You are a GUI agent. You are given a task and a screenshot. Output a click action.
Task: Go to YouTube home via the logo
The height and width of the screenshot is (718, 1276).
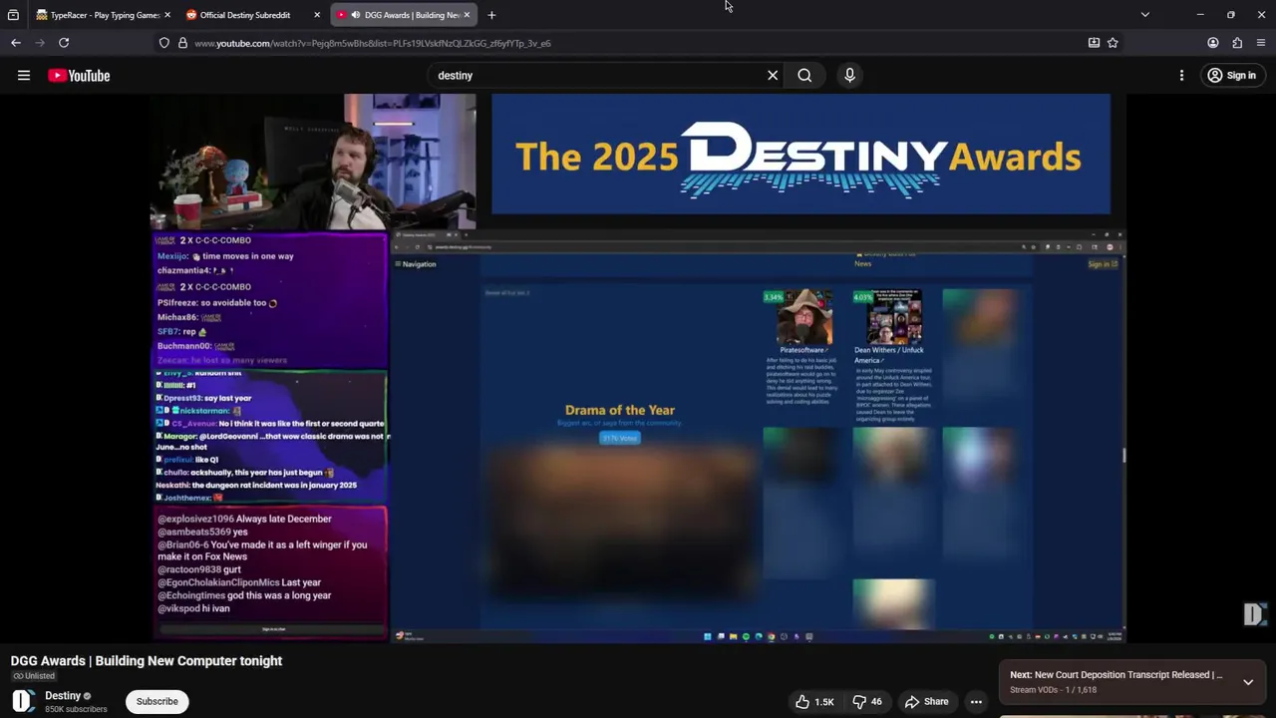click(79, 76)
